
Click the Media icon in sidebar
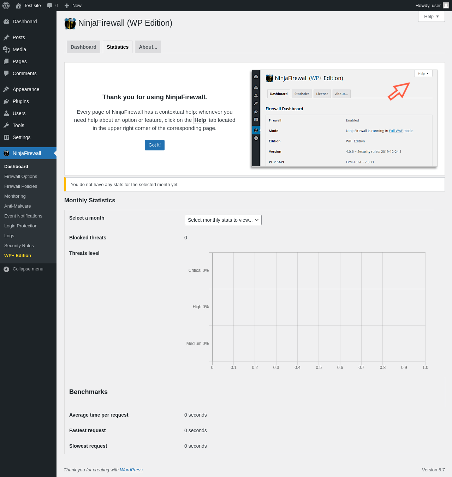tap(6, 49)
